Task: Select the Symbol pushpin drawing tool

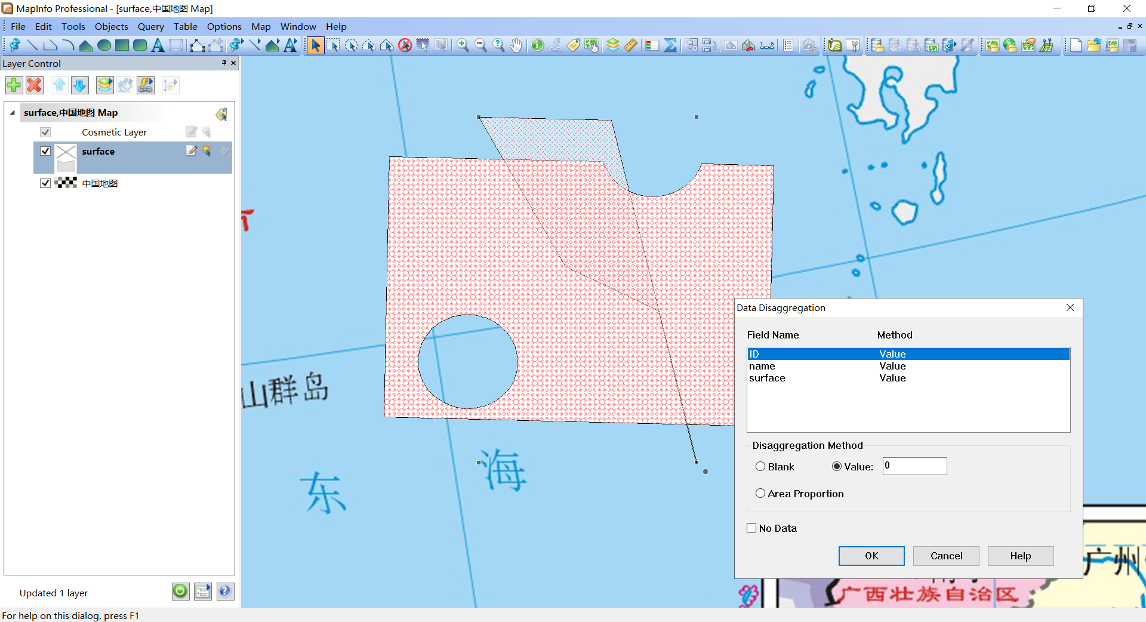Action: 15,45
